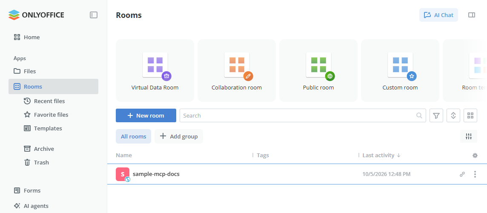Open sample-mcp-docs three-dot context menu
Image resolution: width=487 pixels, height=213 pixels.
(475, 174)
